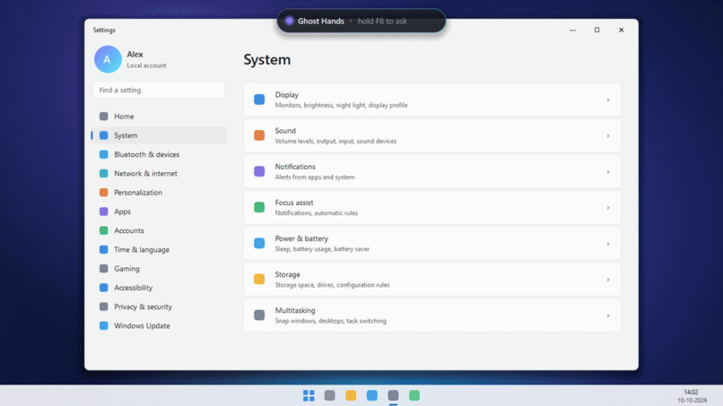Screen dimensions: 723x406
Task: Open the yellow taskbar app icon
Action: coord(351,395)
